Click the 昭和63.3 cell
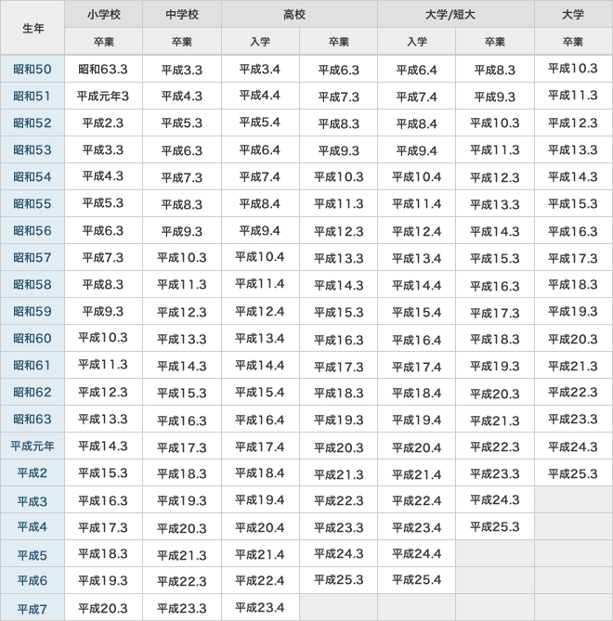Screen dimensions: 613x621 103,70
